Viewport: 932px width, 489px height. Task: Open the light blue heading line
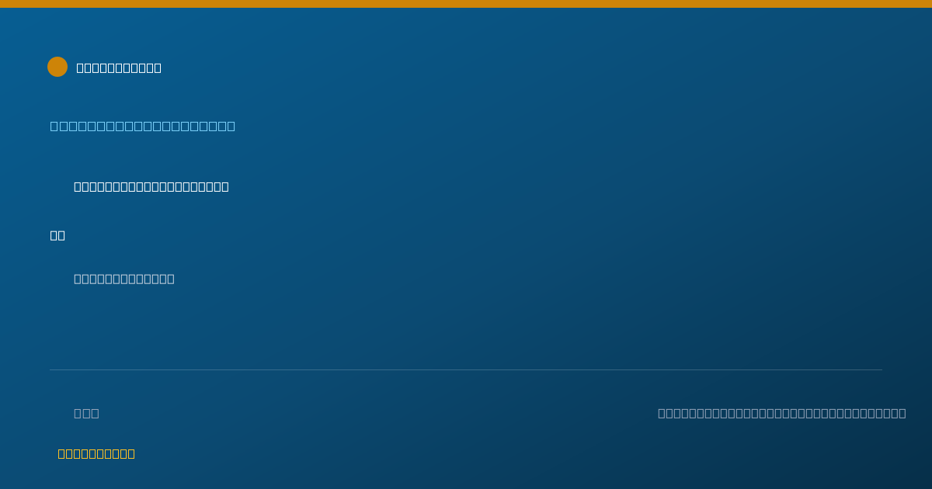(143, 126)
